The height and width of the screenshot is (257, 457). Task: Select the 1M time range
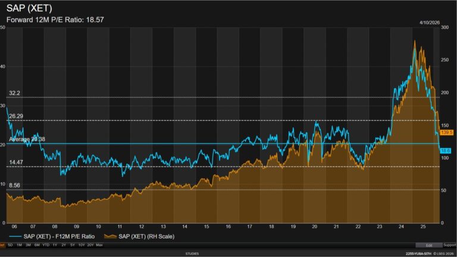point(20,245)
